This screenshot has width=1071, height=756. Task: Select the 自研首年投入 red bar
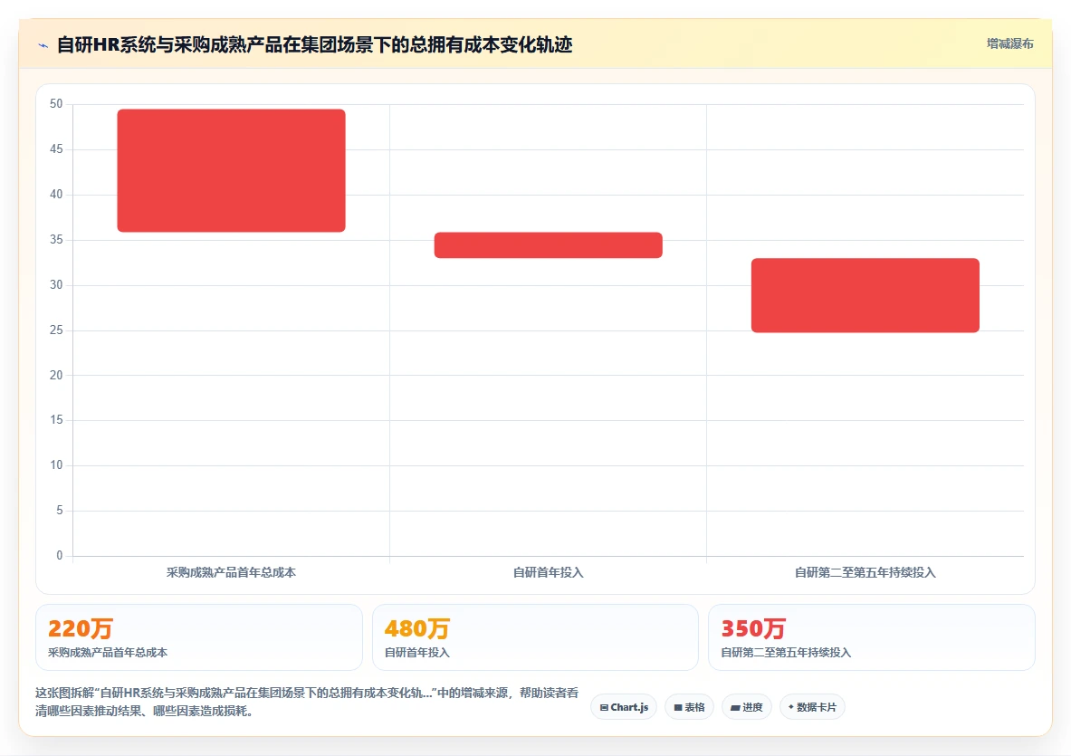pyautogui.click(x=549, y=245)
